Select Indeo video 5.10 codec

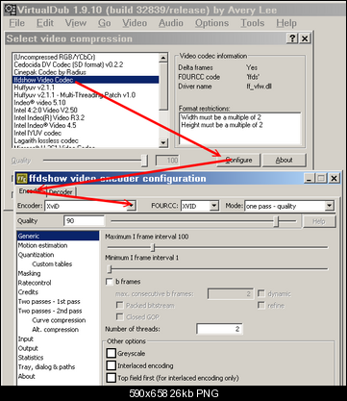pyautogui.click(x=86, y=103)
